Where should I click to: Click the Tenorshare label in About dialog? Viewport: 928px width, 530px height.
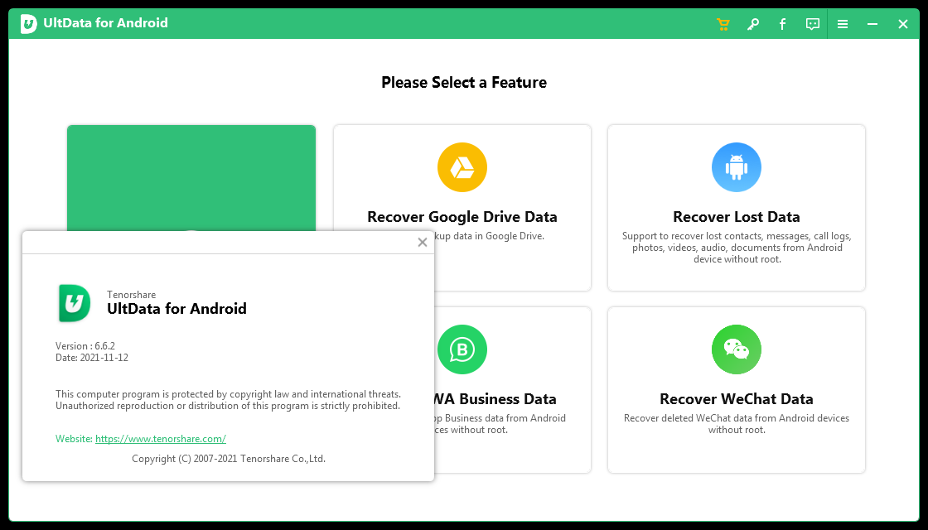132,295
